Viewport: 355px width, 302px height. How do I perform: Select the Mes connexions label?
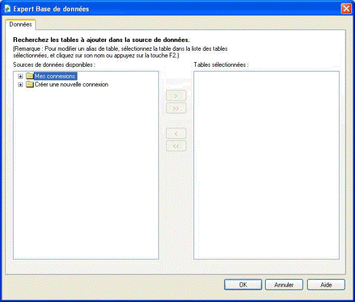pyautogui.click(x=56, y=76)
